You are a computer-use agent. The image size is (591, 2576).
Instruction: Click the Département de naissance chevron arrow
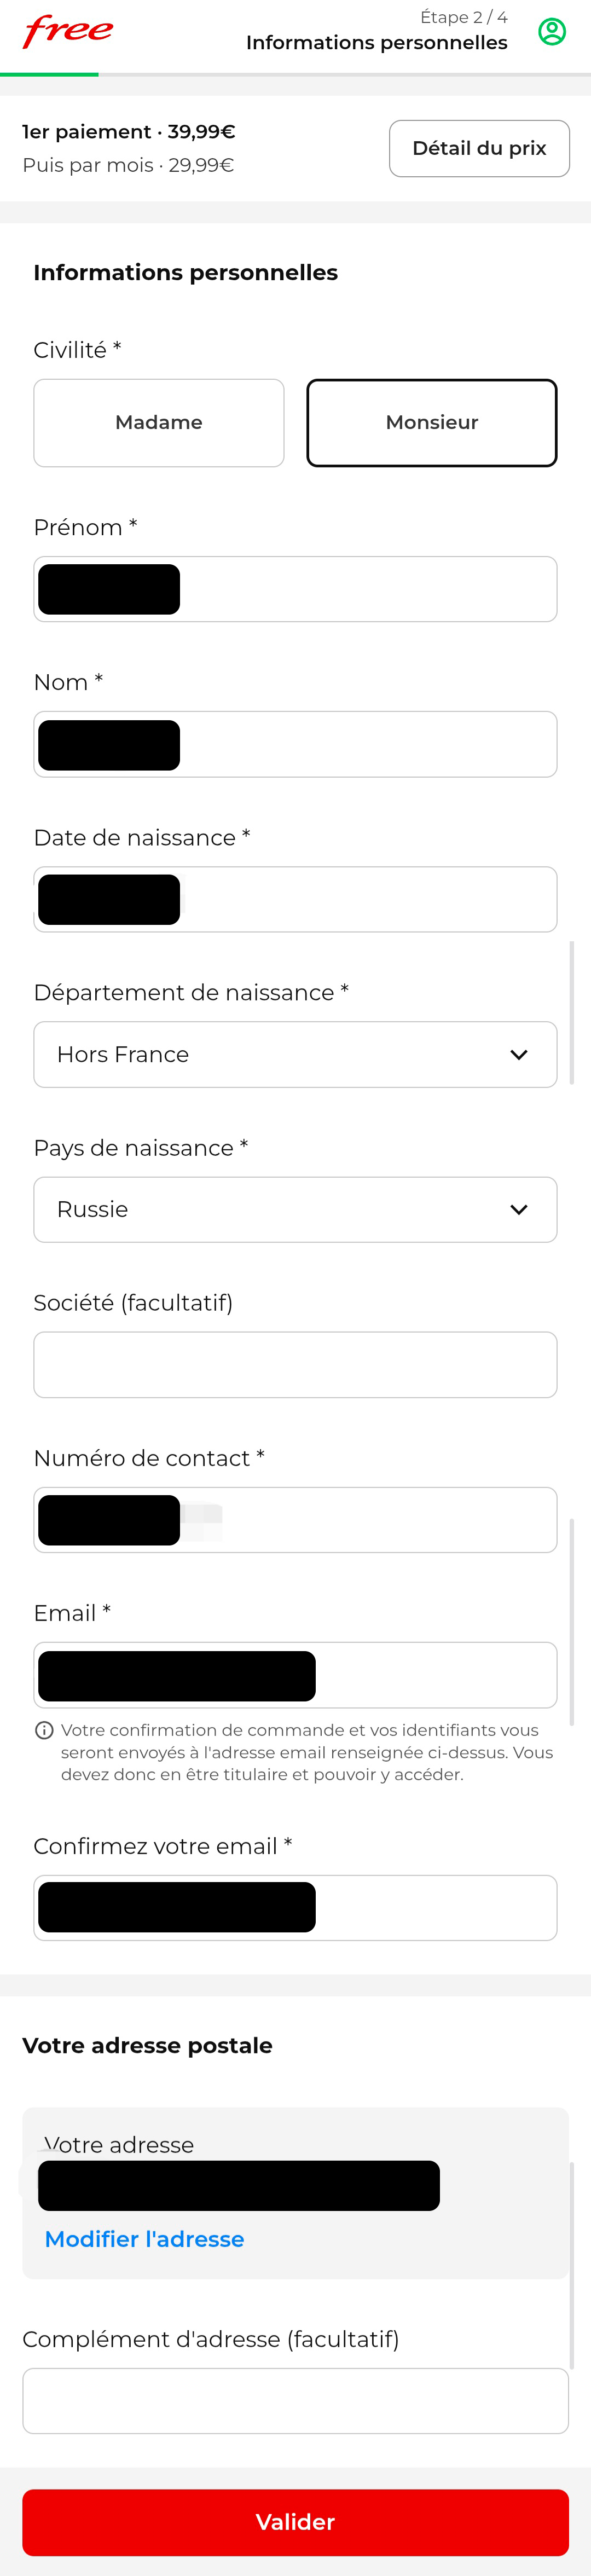pyautogui.click(x=518, y=1054)
